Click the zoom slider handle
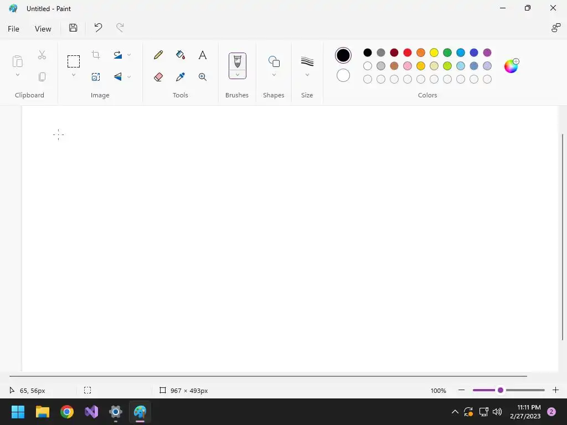 tap(501, 390)
